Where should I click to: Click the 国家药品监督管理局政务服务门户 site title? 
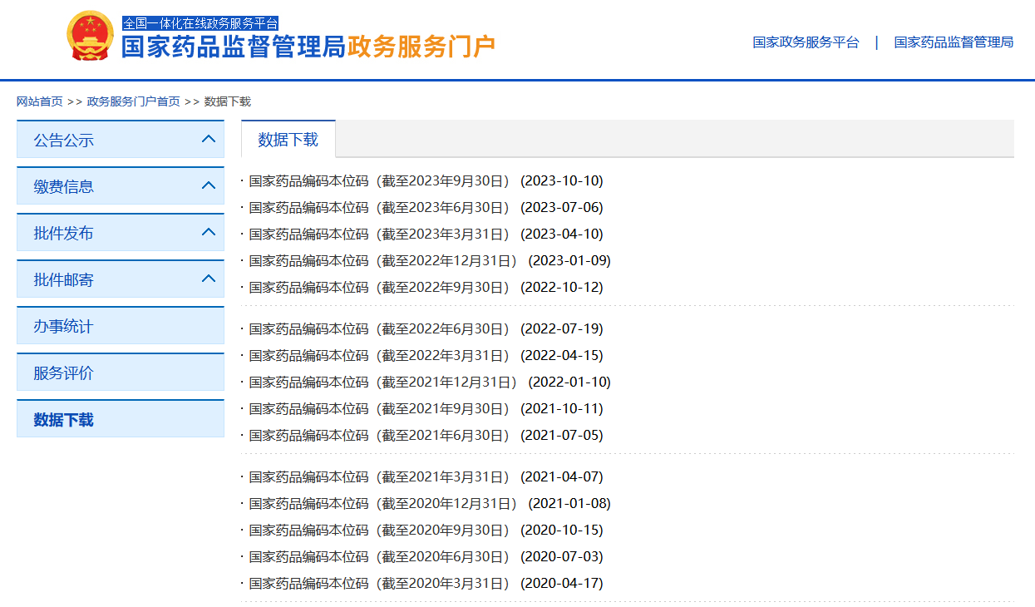point(308,47)
